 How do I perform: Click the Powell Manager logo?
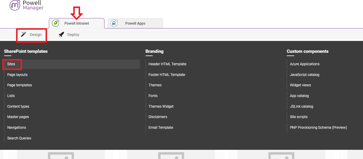point(27,5)
